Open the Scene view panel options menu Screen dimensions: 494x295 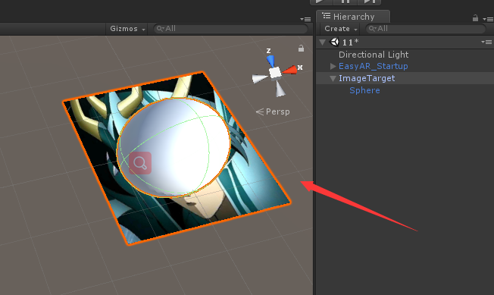(305, 19)
